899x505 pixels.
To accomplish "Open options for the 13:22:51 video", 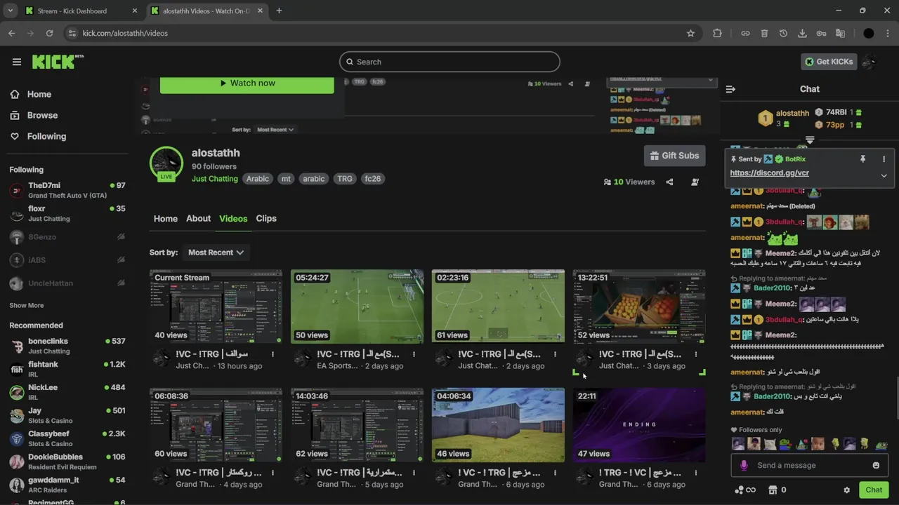I will [696, 354].
